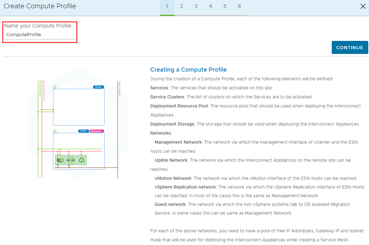
Task: Click the vertical 'Uplink Network' diagram label
Action: [x=119, y=89]
